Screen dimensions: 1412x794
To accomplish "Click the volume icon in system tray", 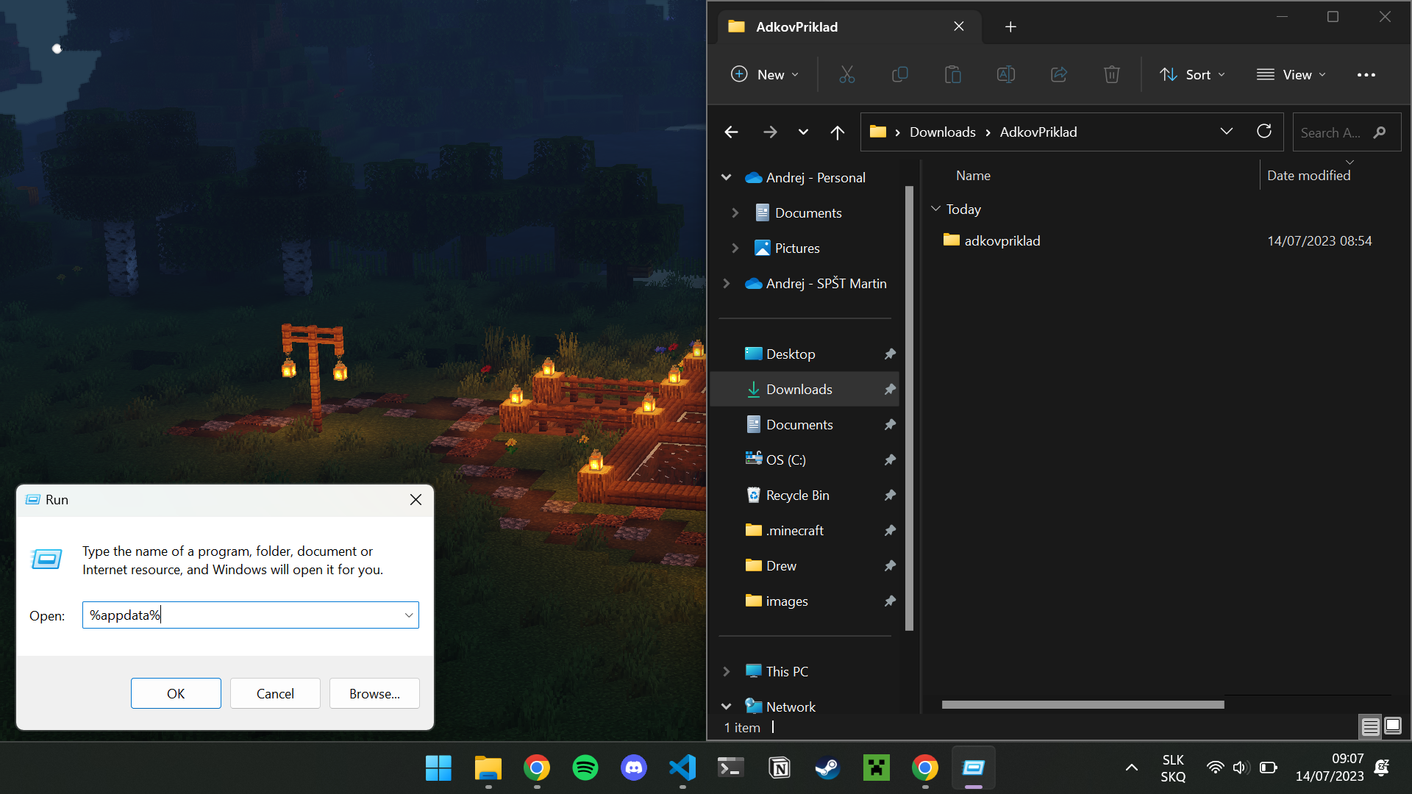I will 1241,768.
